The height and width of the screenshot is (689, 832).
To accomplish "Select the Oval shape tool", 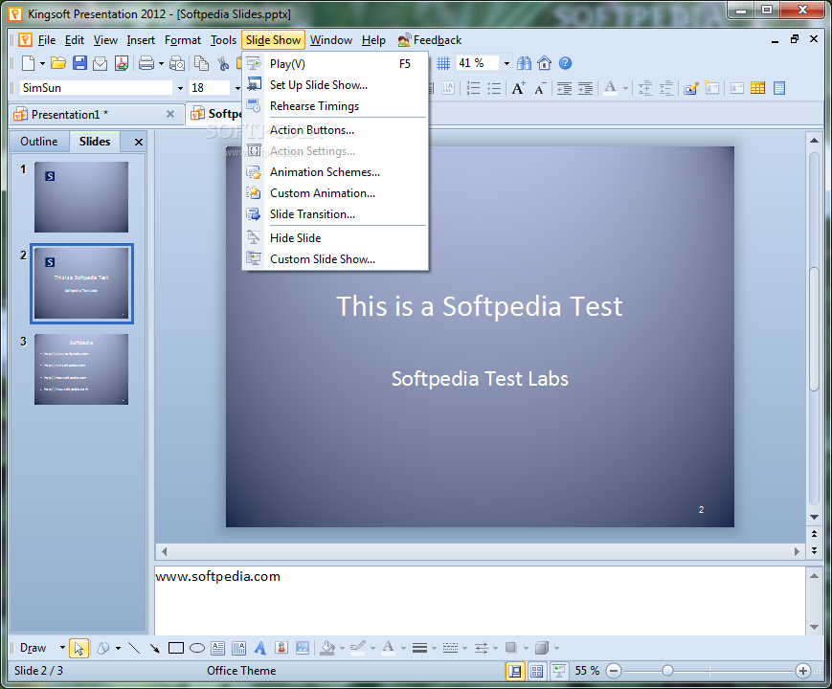I will point(197,648).
